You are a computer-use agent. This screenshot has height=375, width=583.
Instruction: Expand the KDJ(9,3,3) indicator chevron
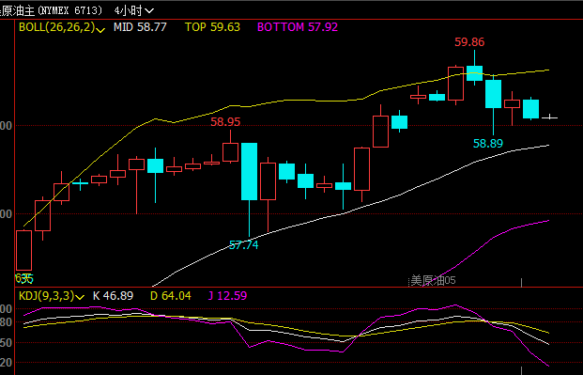point(80,298)
